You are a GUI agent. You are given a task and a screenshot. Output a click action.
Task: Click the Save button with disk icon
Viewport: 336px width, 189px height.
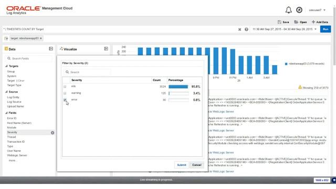pos(283,22)
